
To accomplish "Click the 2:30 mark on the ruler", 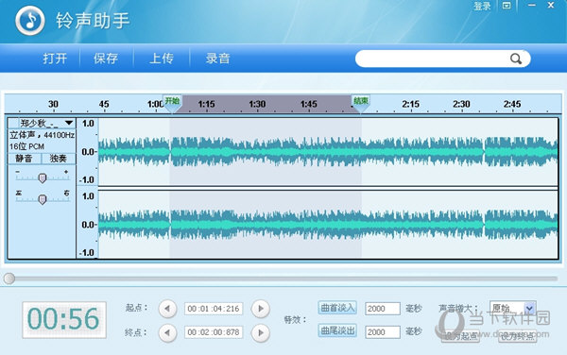I will (461, 104).
